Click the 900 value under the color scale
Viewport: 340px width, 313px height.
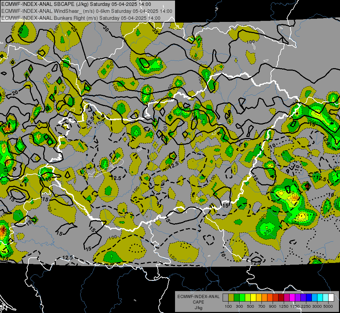(273, 306)
